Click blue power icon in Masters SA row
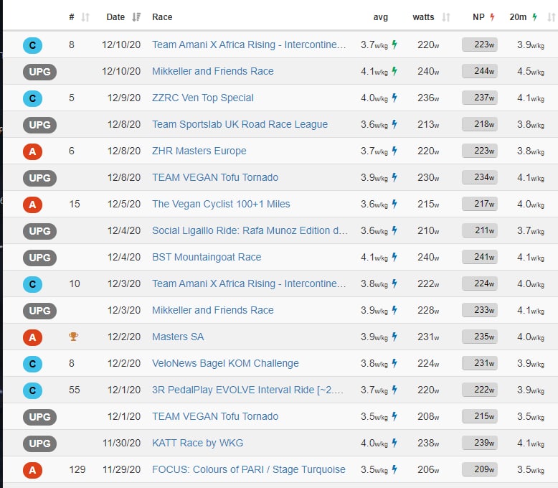The width and height of the screenshot is (558, 488). tap(394, 337)
